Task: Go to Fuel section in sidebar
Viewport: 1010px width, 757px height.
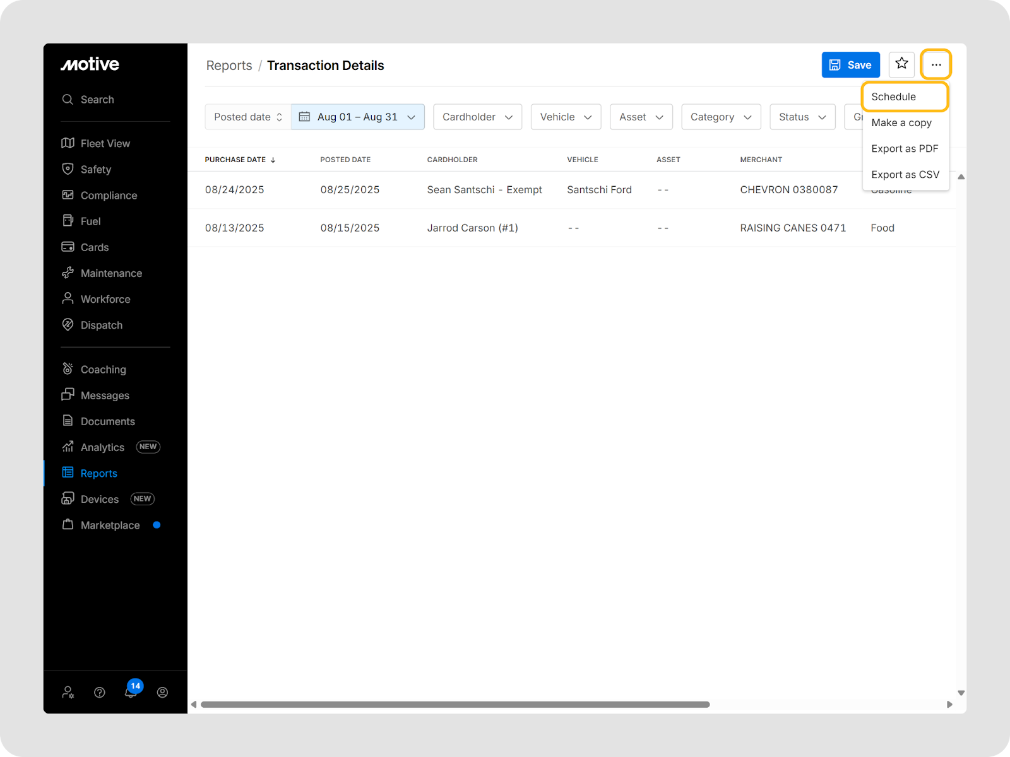Action: point(90,221)
